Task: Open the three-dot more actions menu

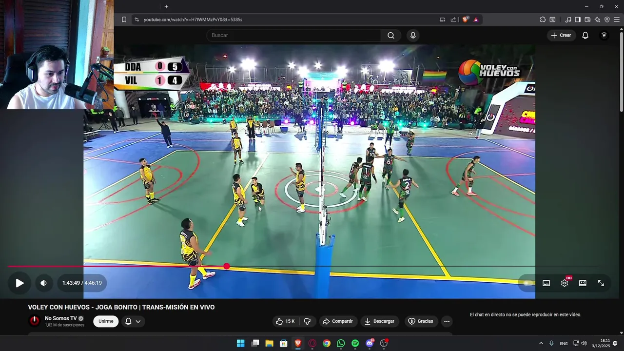Action: (447, 321)
